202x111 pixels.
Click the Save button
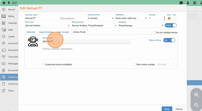click(x=167, y=109)
